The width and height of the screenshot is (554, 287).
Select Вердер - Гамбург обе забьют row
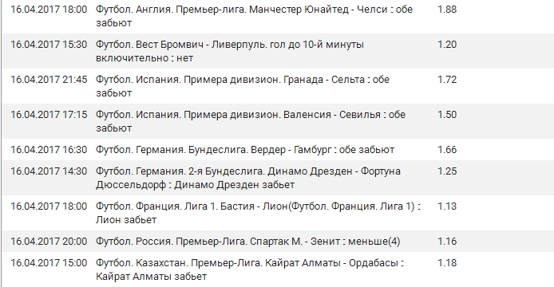point(278,150)
